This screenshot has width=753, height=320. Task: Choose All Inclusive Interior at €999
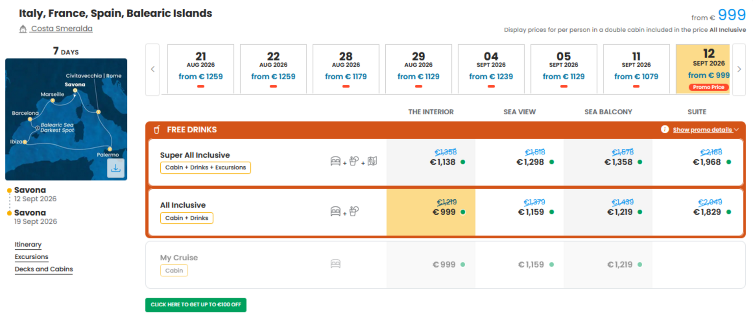click(x=431, y=212)
